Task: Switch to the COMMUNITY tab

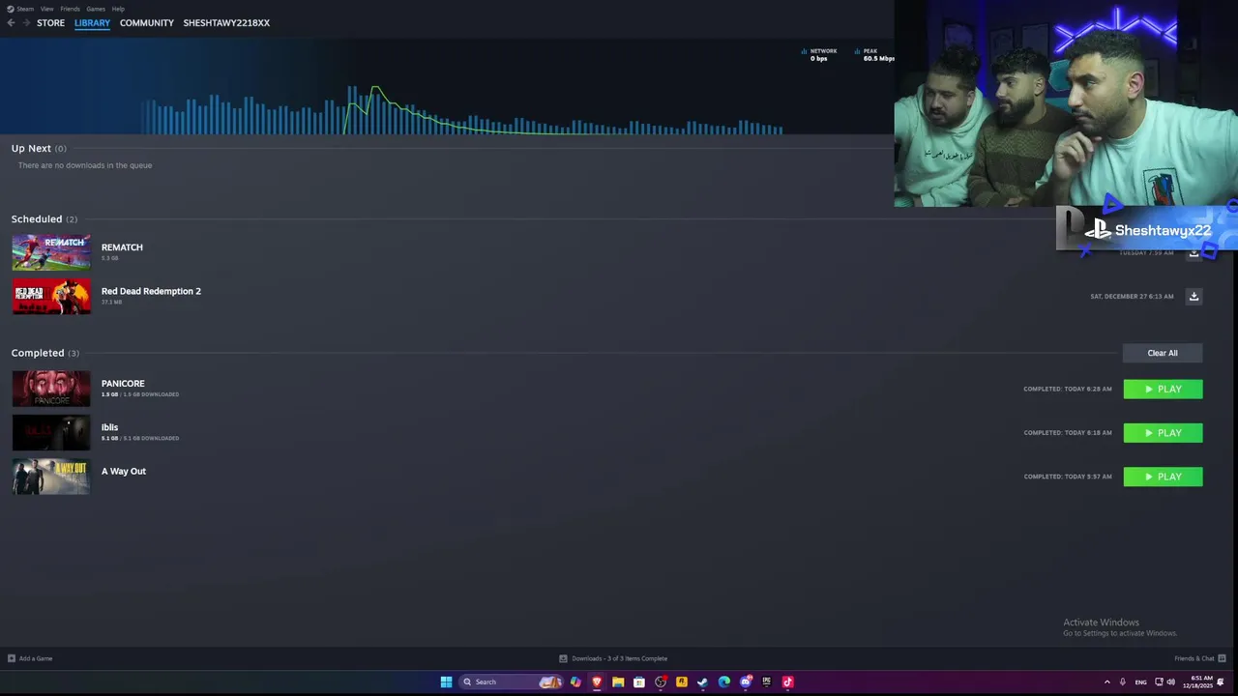Action: [x=147, y=22]
